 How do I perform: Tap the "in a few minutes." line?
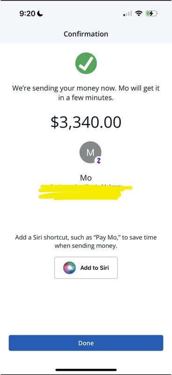click(x=86, y=98)
